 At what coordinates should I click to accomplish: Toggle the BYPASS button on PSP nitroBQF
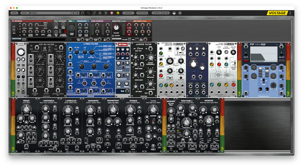(246, 61)
